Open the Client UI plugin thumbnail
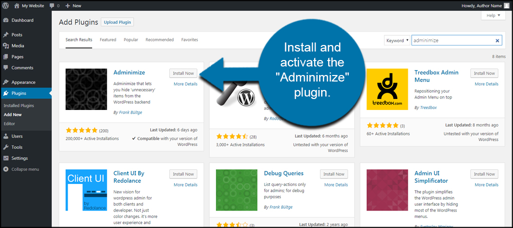The height and width of the screenshot is (228, 513). click(x=86, y=190)
